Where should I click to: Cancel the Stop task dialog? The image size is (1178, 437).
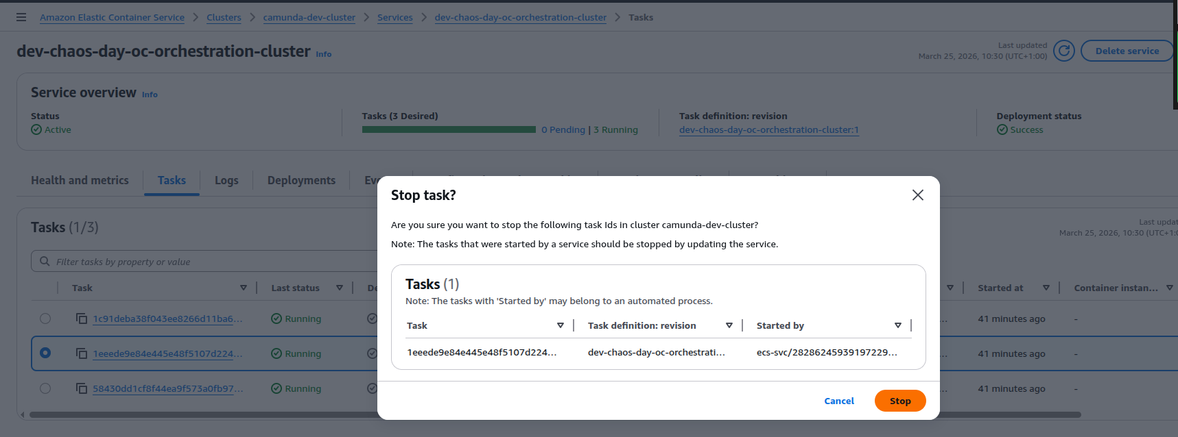click(x=839, y=401)
